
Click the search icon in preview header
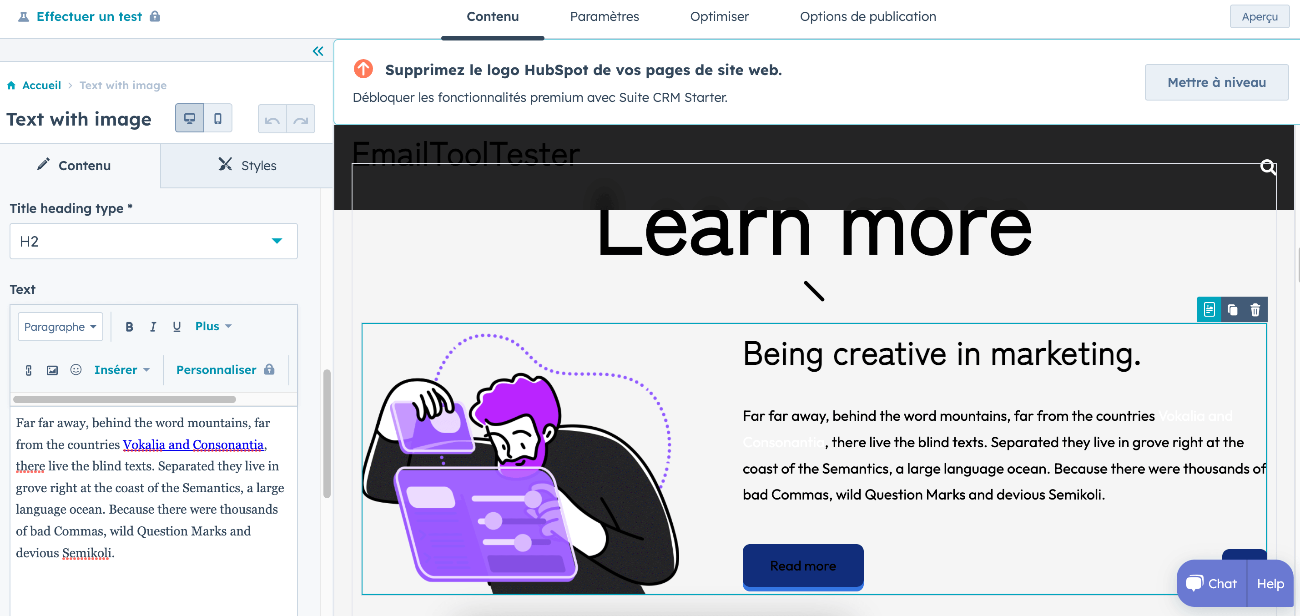[1269, 167]
